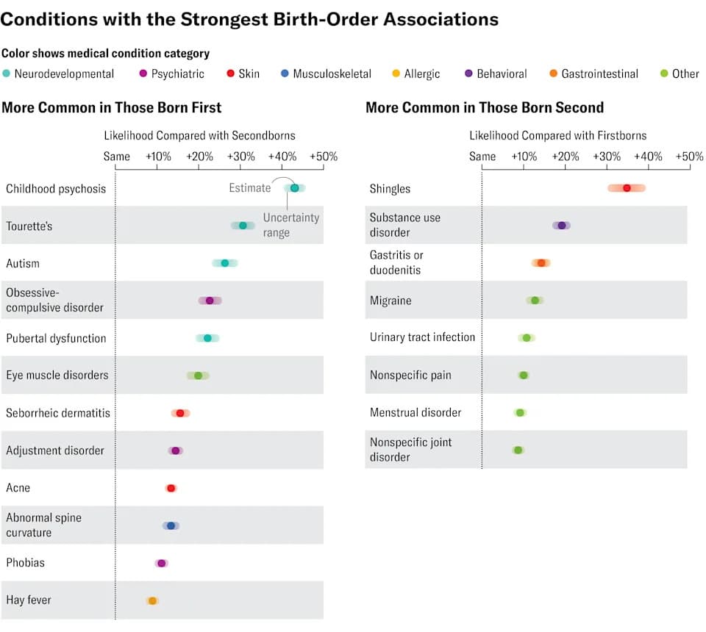The height and width of the screenshot is (632, 706).
Task: Click the More Common in Those Born Second heading
Action: click(485, 107)
